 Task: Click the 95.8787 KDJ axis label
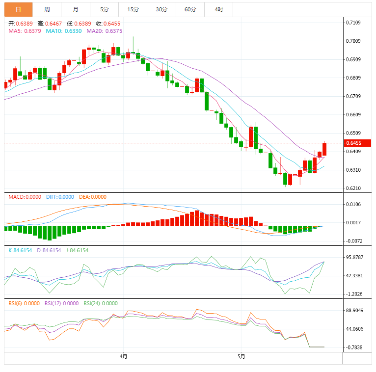click(354, 258)
